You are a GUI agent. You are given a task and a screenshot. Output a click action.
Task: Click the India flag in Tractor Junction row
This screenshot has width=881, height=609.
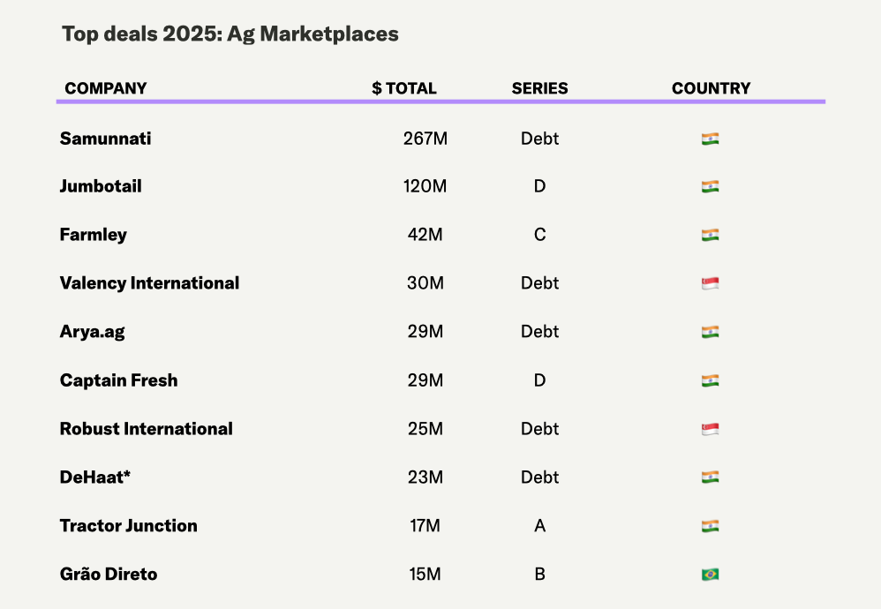coord(710,526)
